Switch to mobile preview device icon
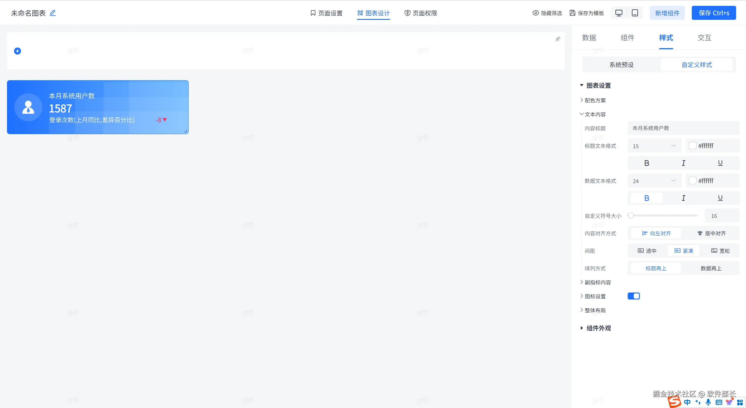The height and width of the screenshot is (408, 746). 635,13
